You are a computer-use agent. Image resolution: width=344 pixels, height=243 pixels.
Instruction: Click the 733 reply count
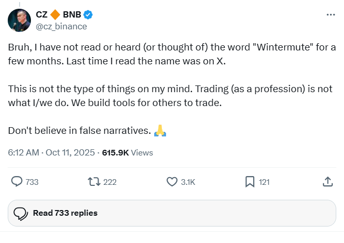click(x=32, y=182)
